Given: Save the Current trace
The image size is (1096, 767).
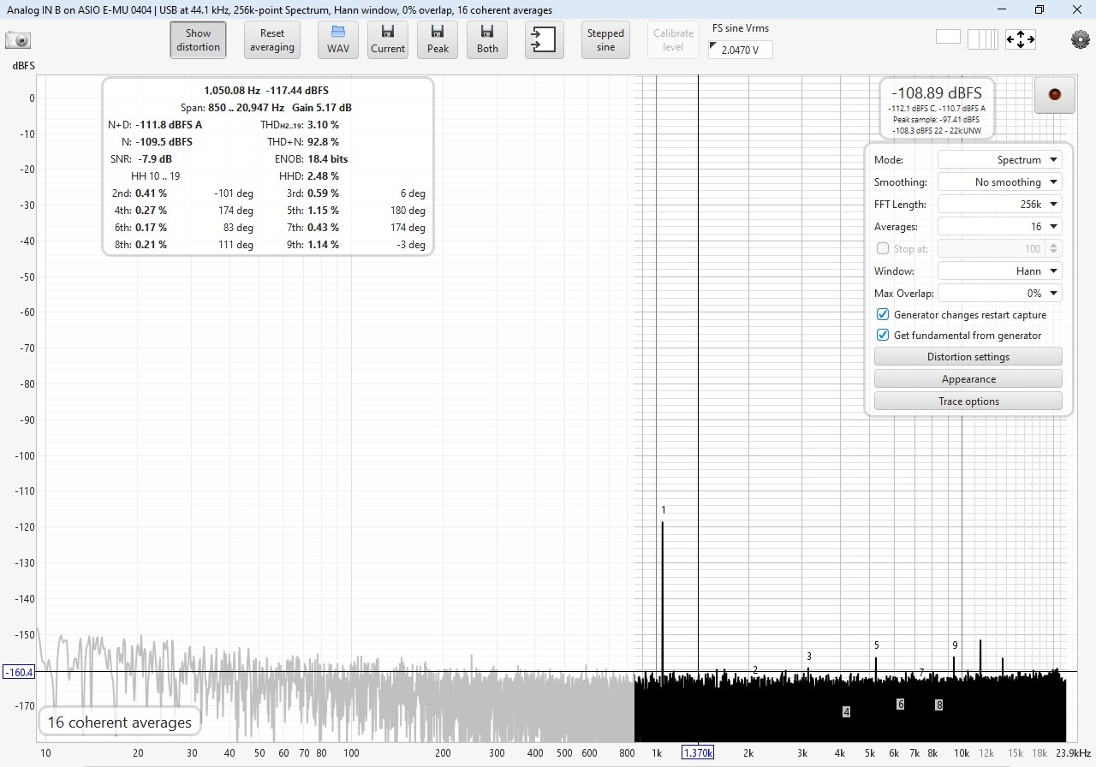Looking at the screenshot, I should (x=388, y=40).
